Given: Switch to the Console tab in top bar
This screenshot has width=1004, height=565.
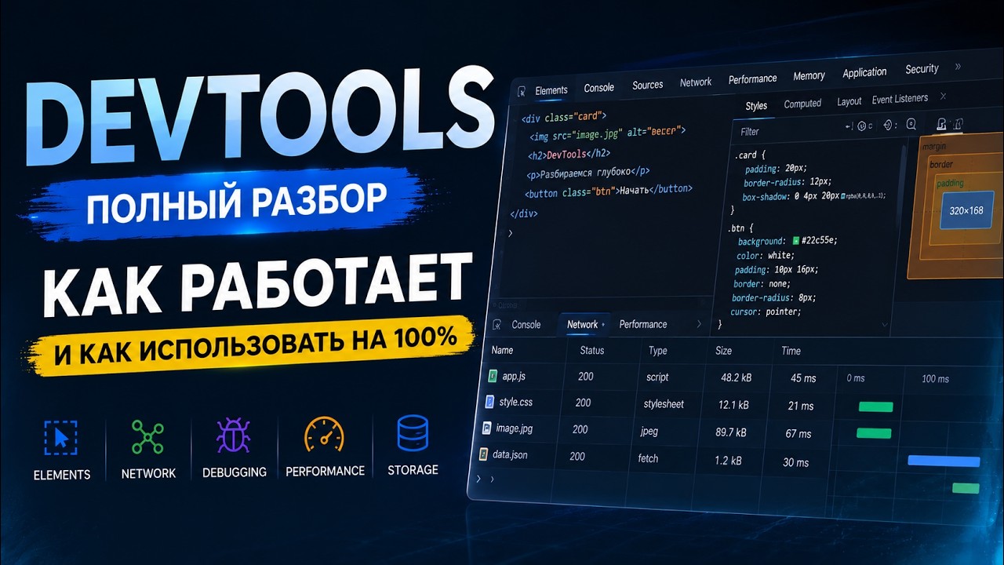Looking at the screenshot, I should pos(599,87).
